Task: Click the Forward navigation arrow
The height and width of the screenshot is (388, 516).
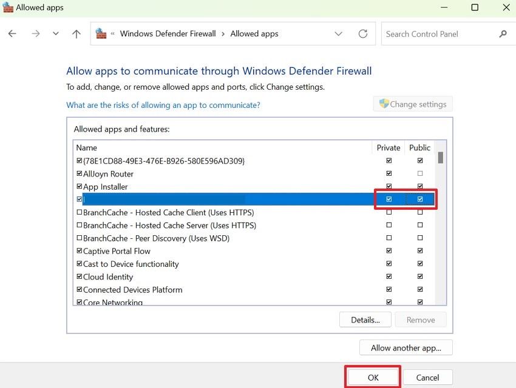Action: 36,33
